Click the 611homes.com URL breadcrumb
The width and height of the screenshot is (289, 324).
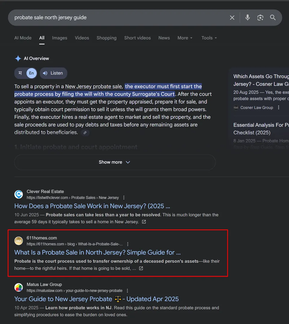point(75,244)
